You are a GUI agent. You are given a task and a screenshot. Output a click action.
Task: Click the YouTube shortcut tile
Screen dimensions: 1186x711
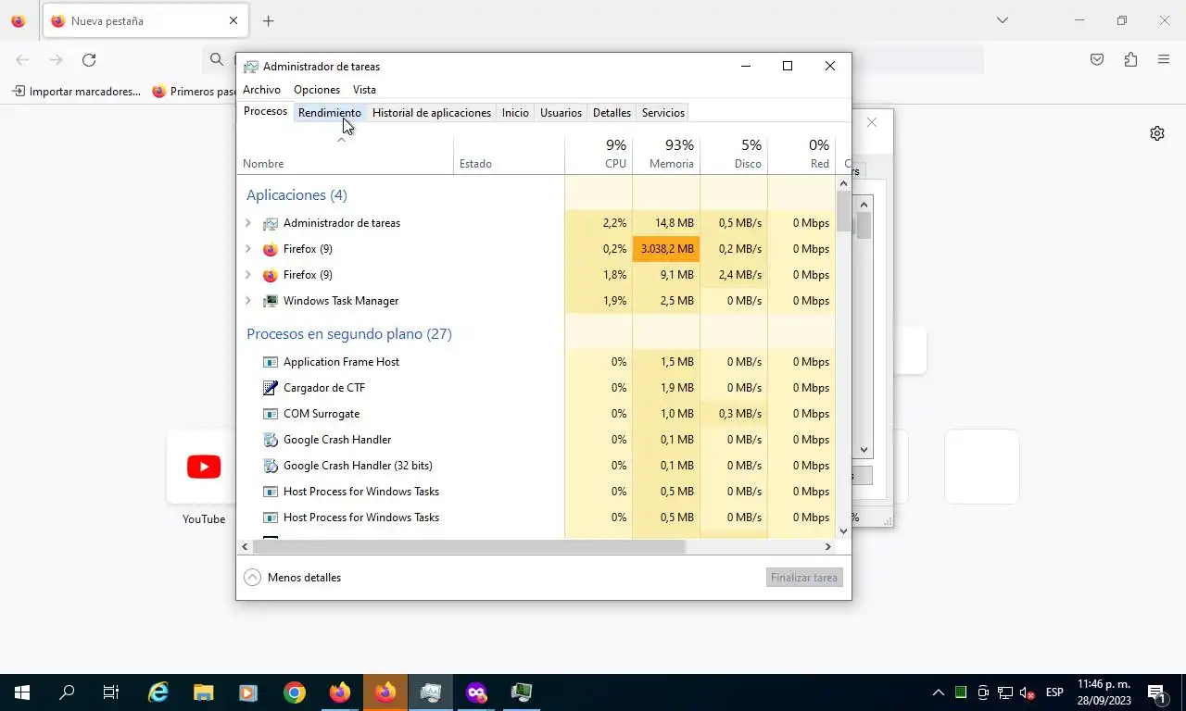tap(204, 467)
